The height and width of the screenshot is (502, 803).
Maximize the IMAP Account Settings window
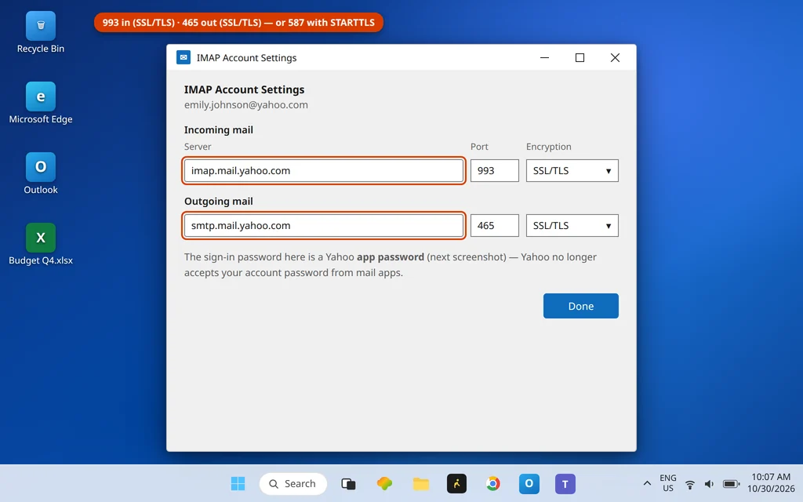pyautogui.click(x=580, y=57)
